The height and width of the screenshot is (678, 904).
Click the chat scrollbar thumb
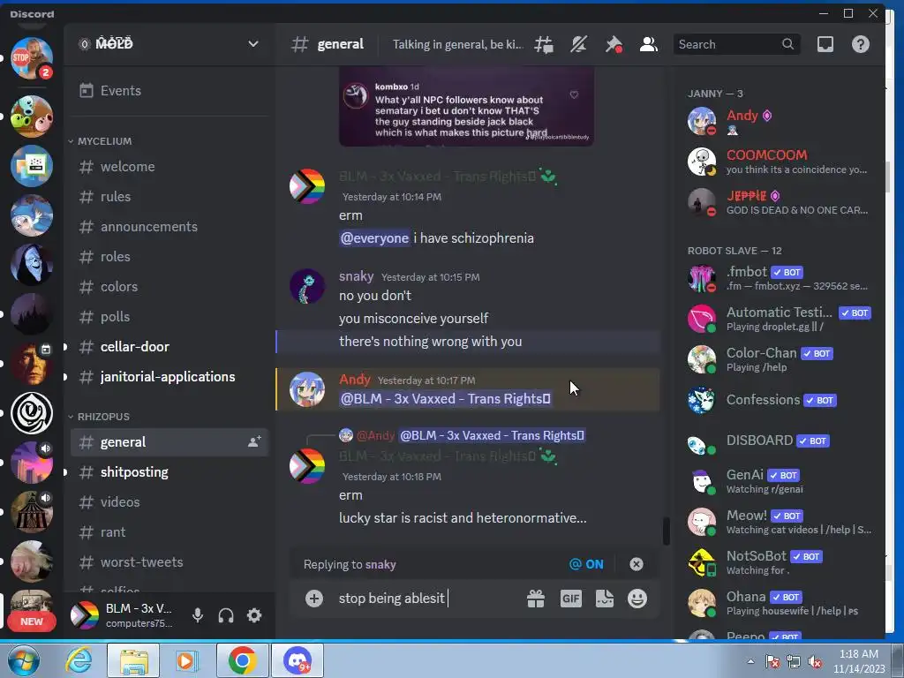(x=666, y=531)
